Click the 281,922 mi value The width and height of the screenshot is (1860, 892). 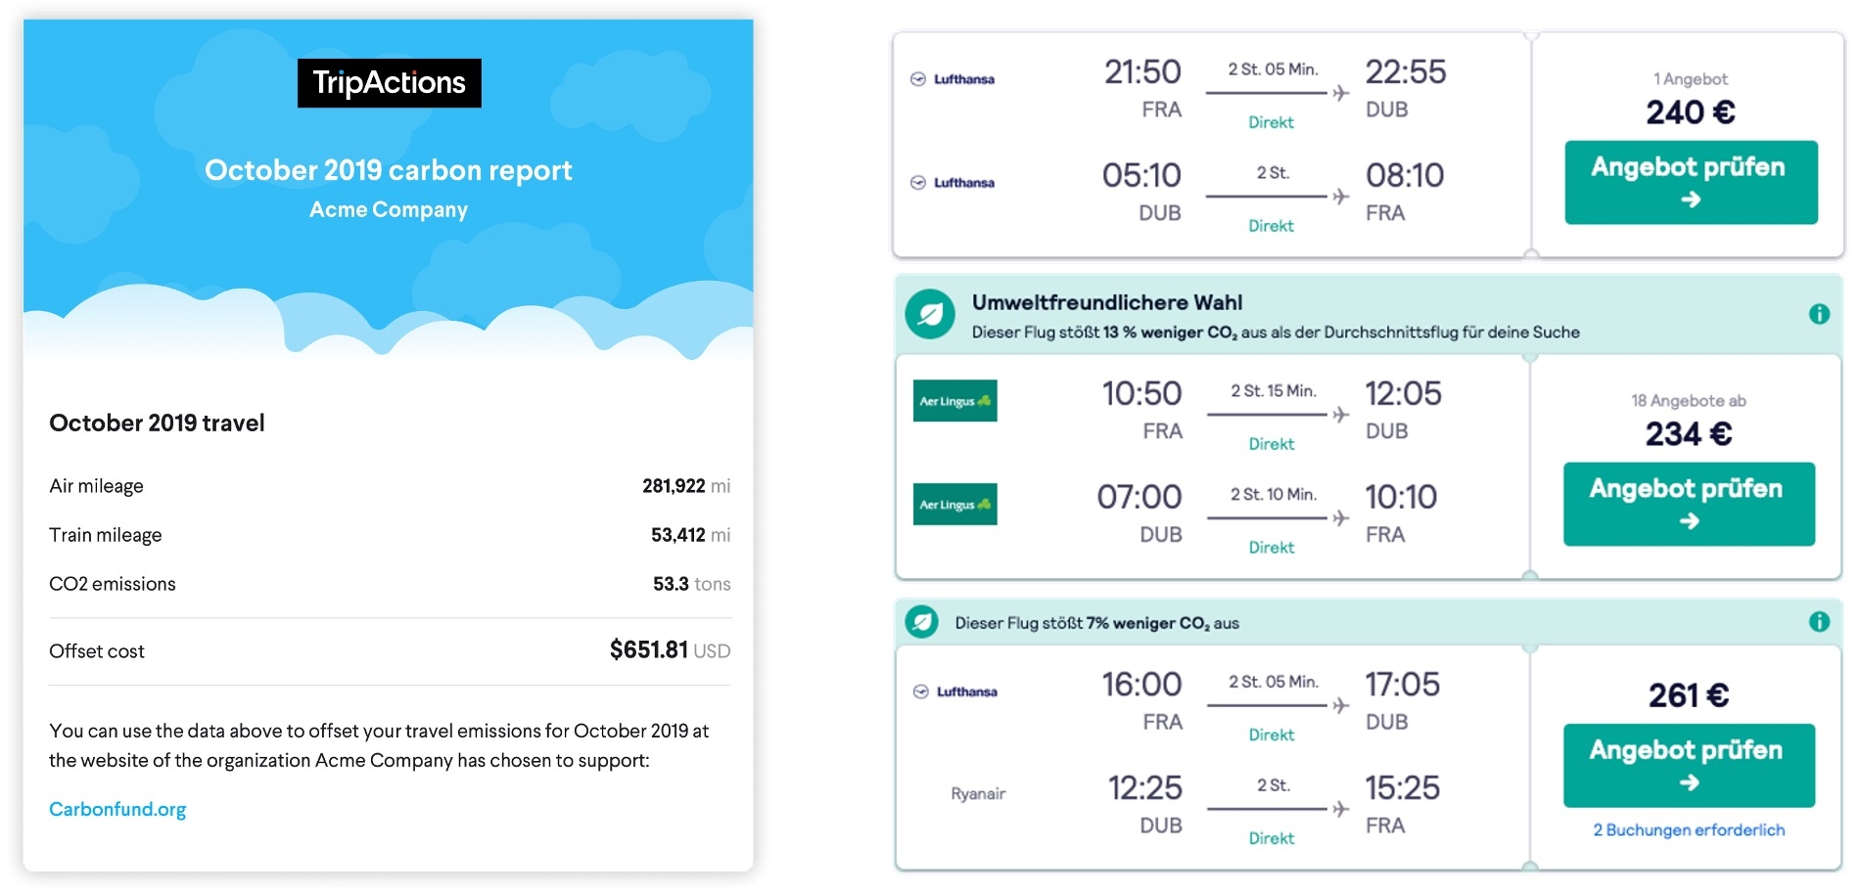(x=686, y=486)
